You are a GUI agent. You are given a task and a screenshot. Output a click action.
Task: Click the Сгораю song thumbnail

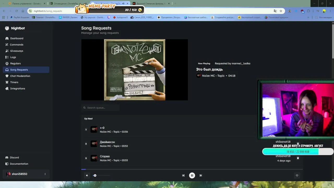pyautogui.click(x=94, y=158)
